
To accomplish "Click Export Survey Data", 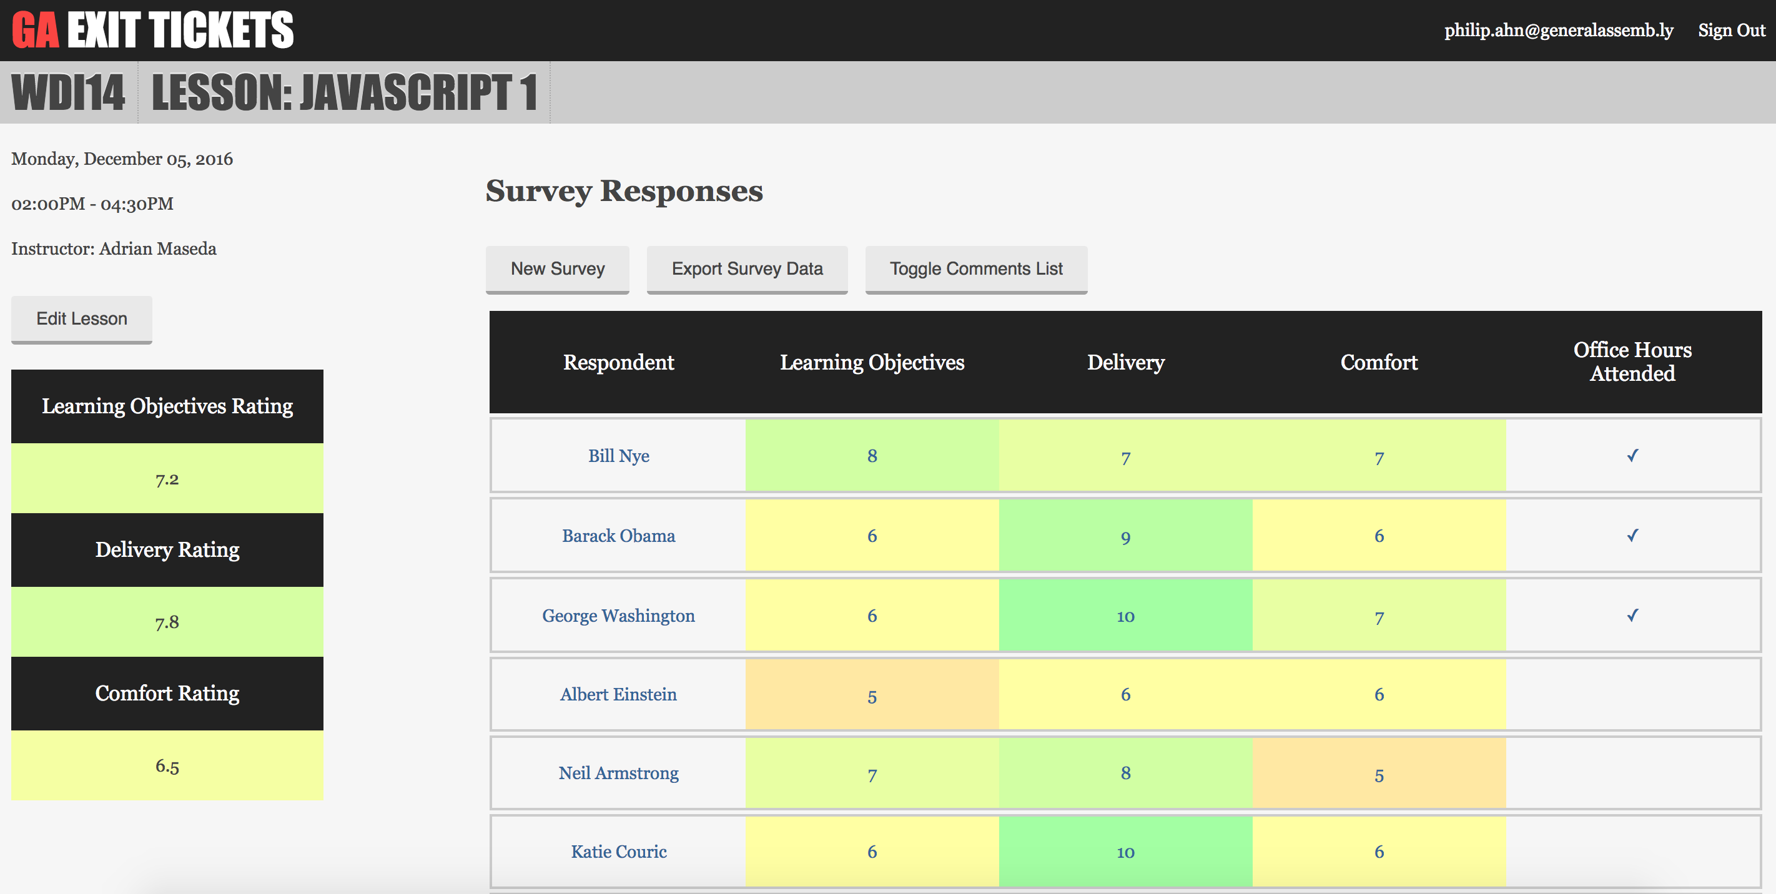I will pos(747,269).
